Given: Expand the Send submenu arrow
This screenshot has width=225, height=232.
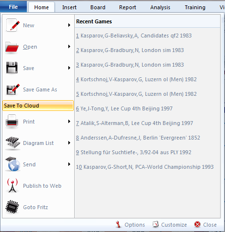Looking at the screenshot, I should (x=69, y=164).
